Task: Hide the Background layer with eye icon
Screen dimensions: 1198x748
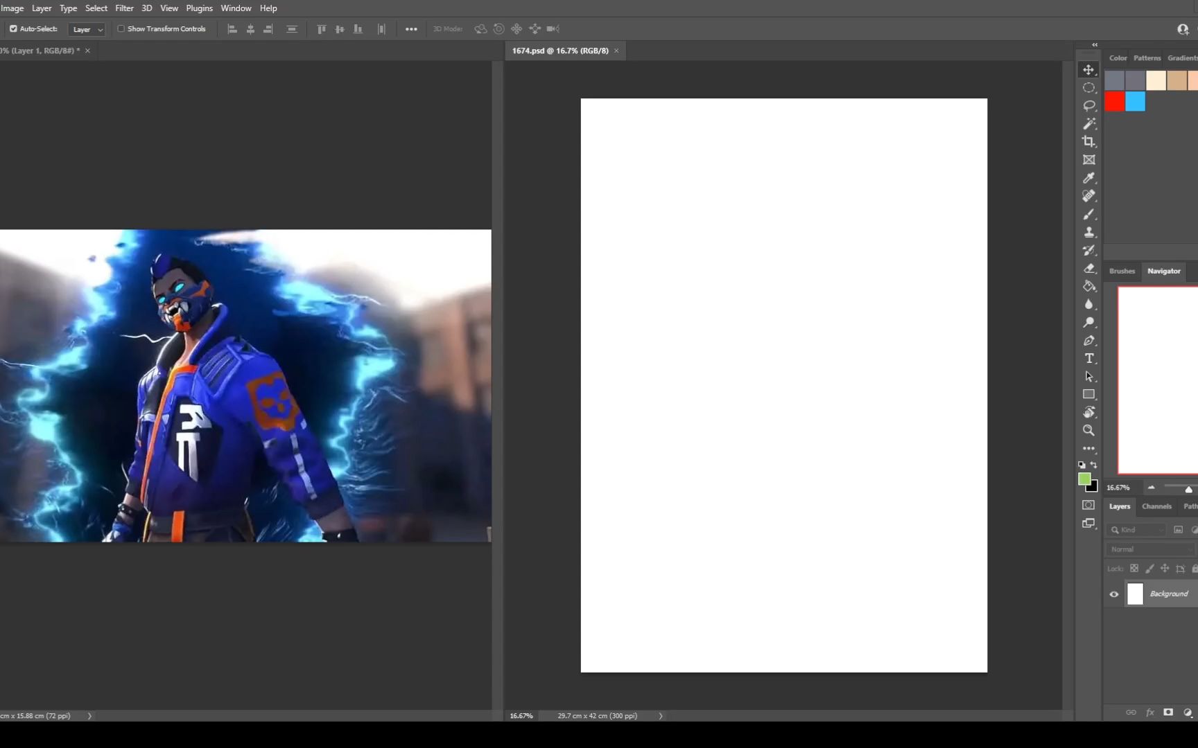Action: pyautogui.click(x=1114, y=594)
